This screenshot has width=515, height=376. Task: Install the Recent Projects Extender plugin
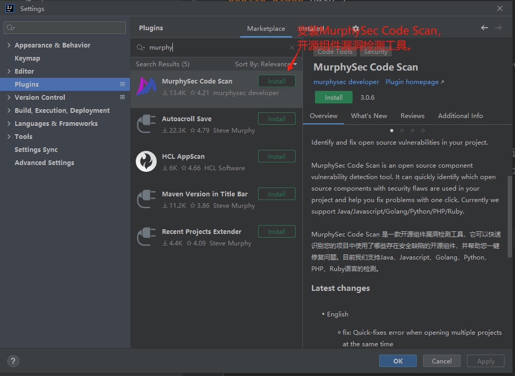pyautogui.click(x=276, y=231)
